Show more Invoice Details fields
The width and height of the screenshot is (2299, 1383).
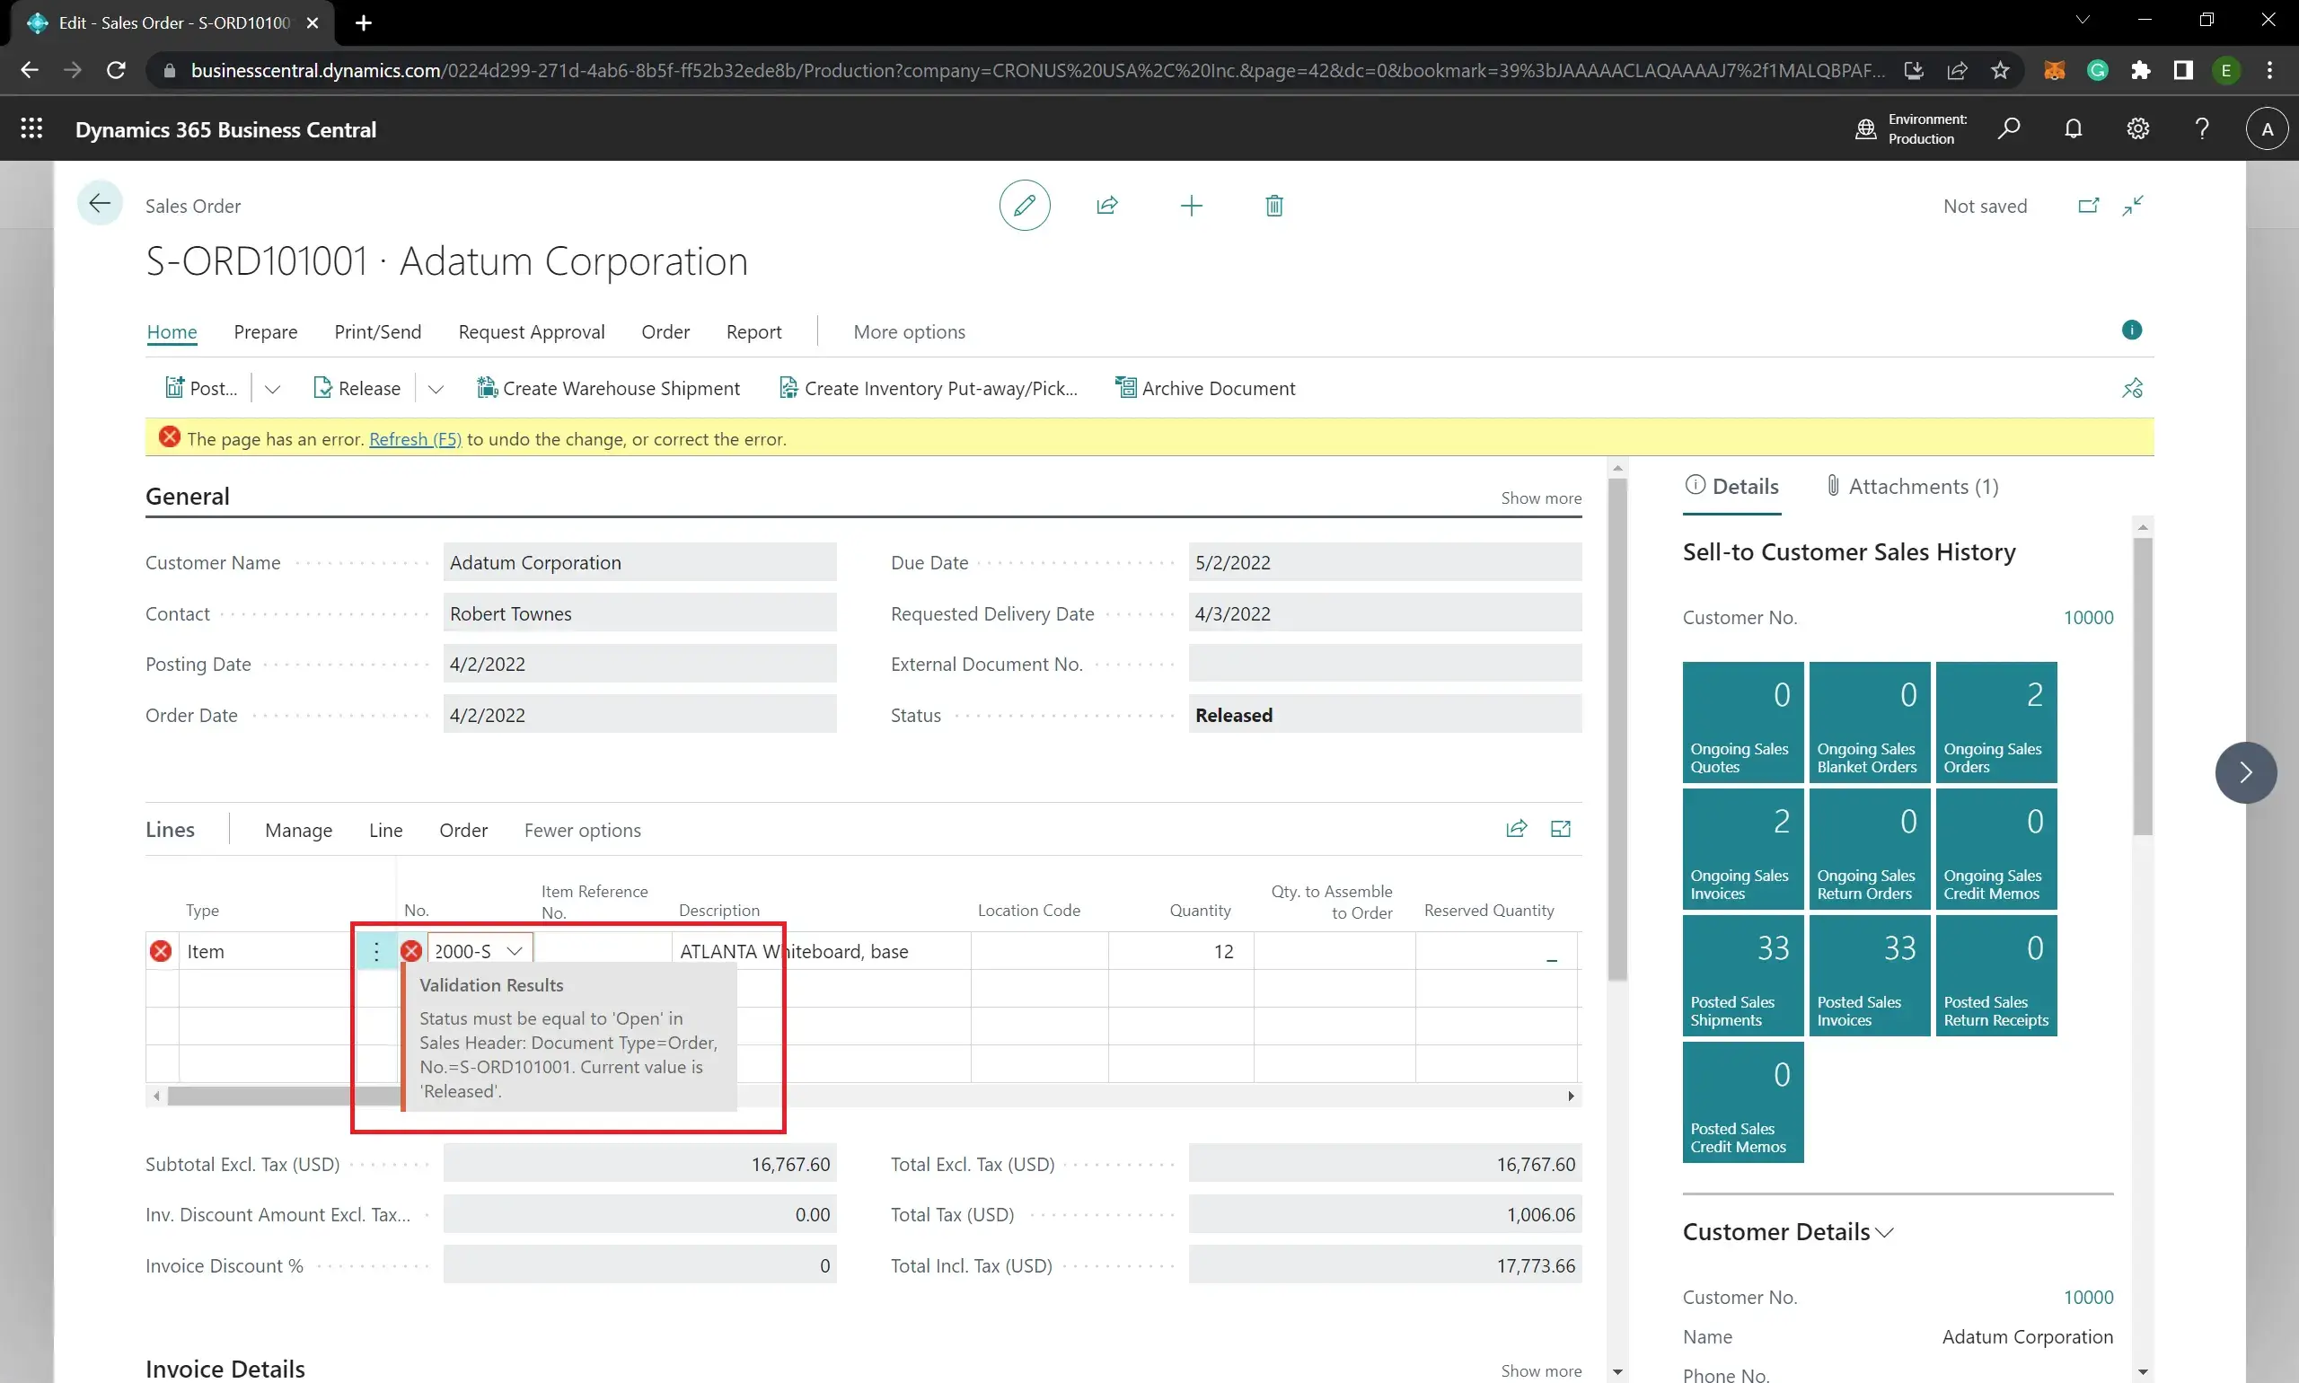[1540, 1370]
